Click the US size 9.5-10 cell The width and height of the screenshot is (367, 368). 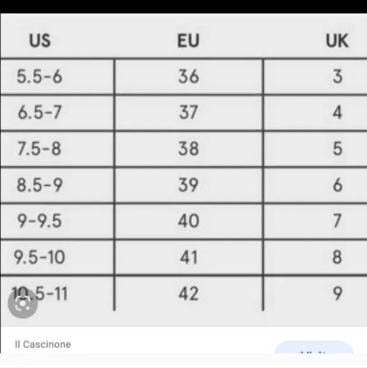(57, 257)
